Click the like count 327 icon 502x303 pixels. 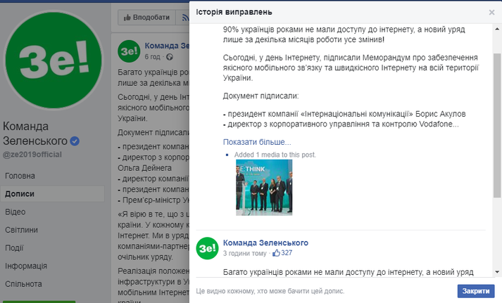click(x=277, y=253)
